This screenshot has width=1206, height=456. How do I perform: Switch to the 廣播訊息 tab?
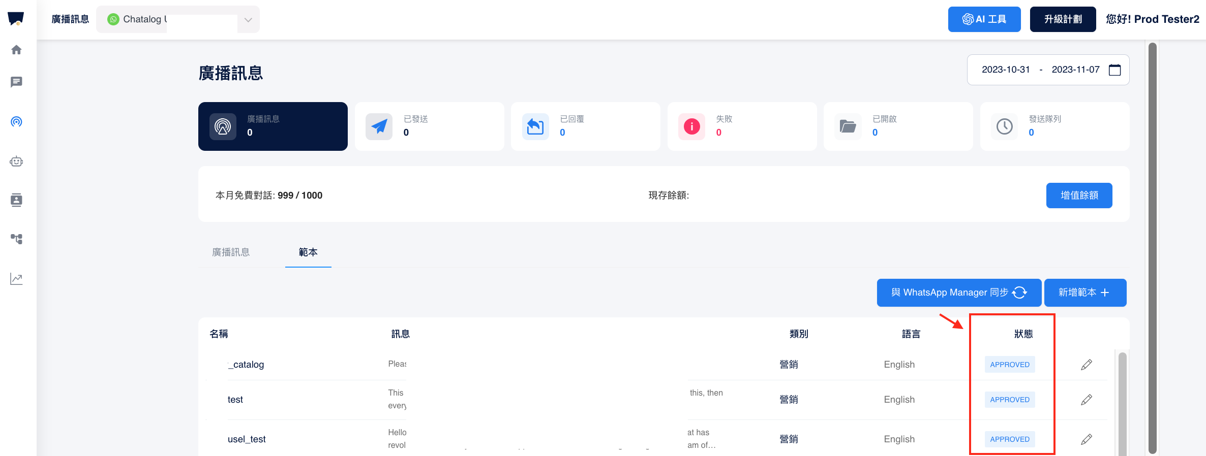click(x=231, y=252)
